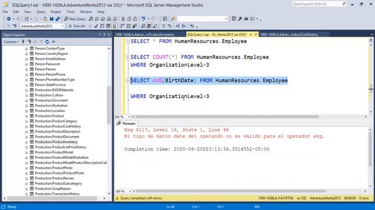Undo the last action
Screen dimensions: 375x210
point(143,19)
